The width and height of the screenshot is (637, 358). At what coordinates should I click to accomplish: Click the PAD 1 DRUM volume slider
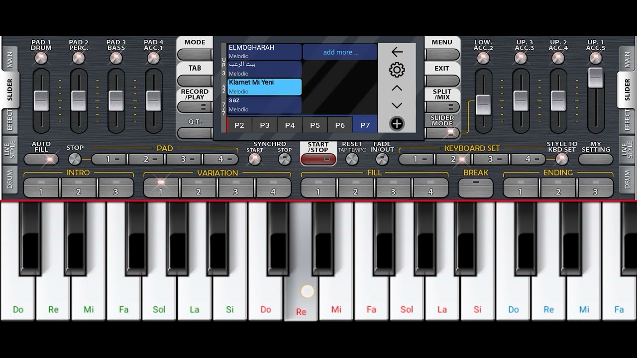[41, 101]
